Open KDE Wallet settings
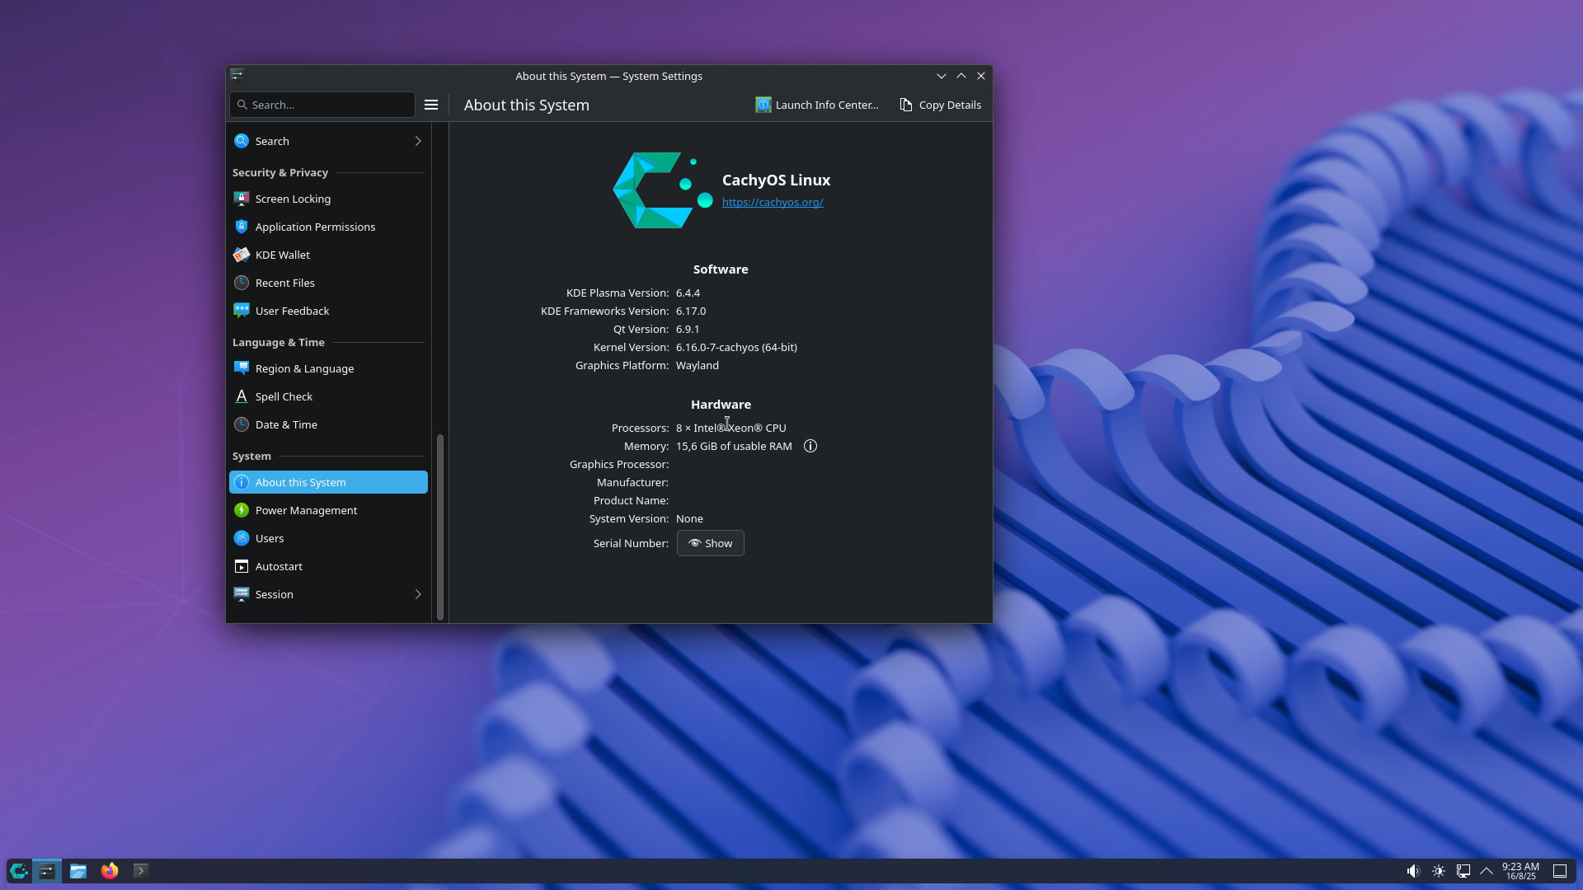 click(x=328, y=255)
